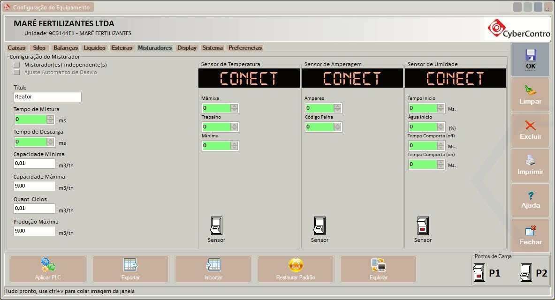
Task: Toggle the Sensor de Temperatura switch
Action: (x=216, y=226)
